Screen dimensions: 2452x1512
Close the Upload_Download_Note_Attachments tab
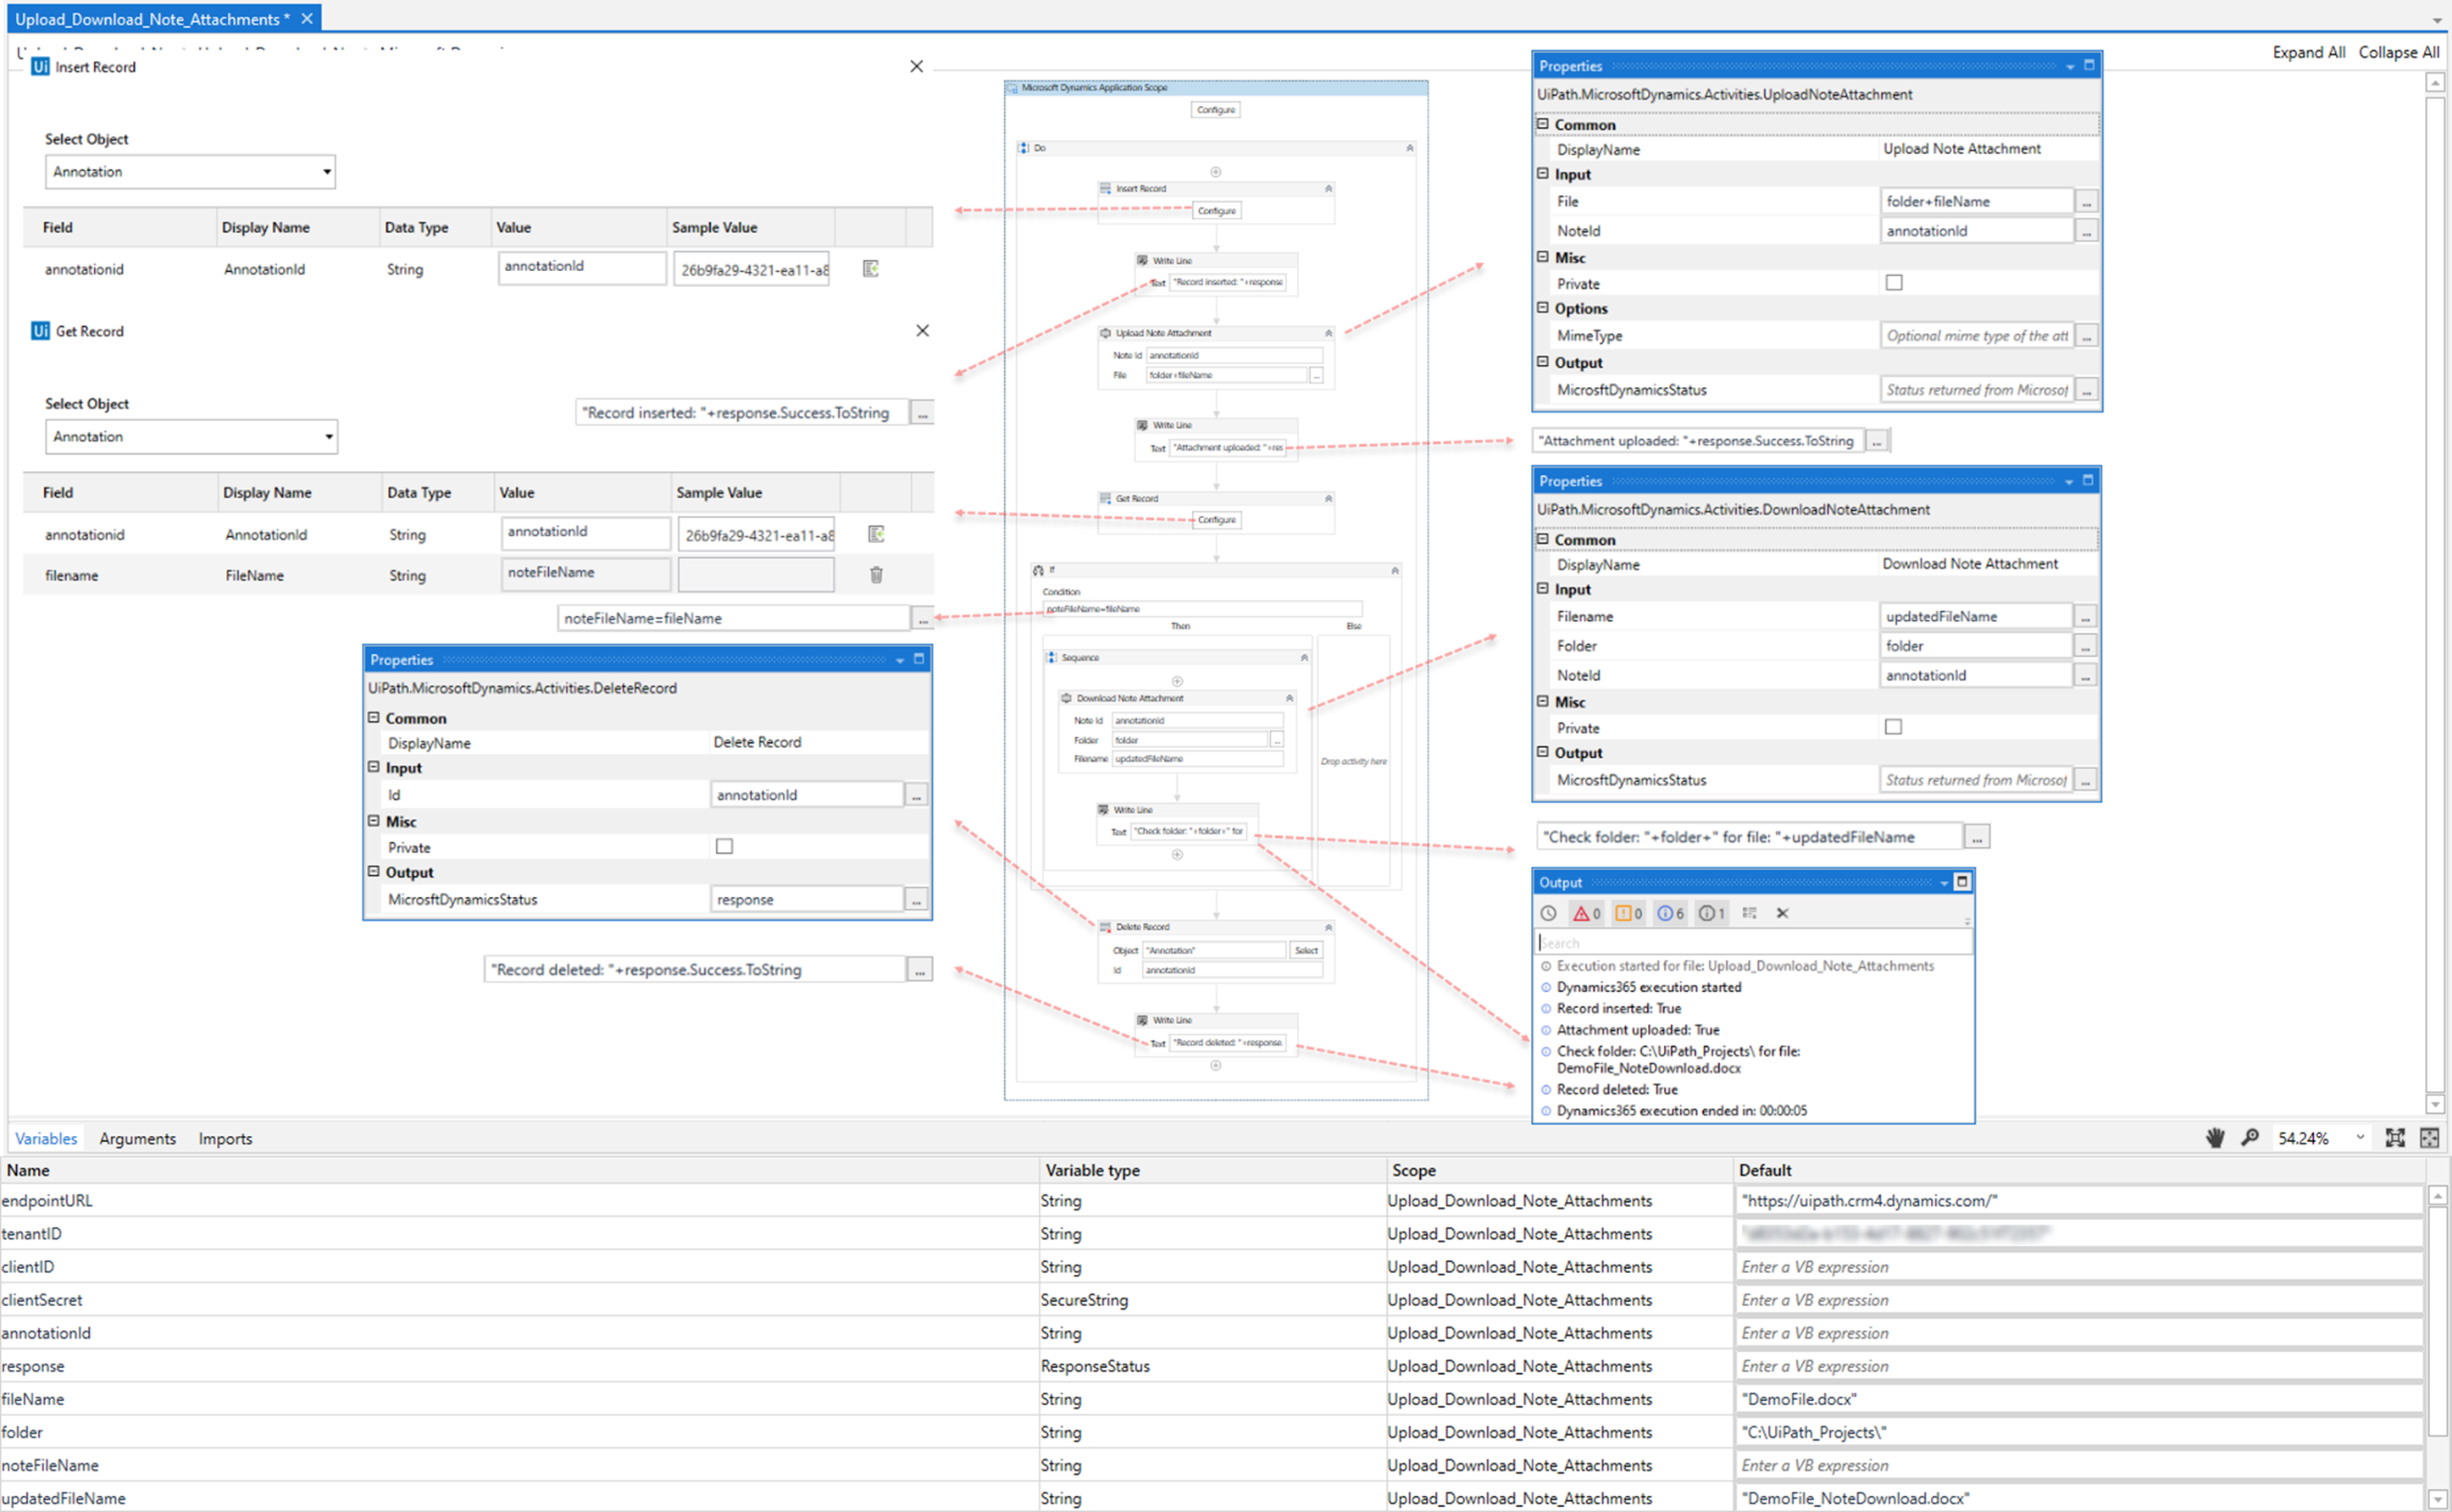point(307,18)
